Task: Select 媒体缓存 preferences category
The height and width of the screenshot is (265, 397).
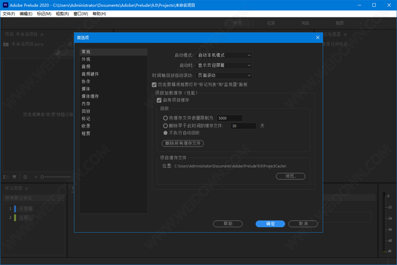Action: click(x=113, y=96)
